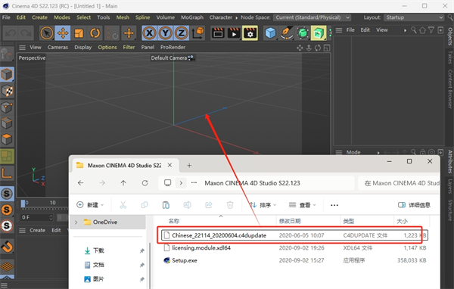
Task: Click the Redo arrow
Action: pyautogui.click(x=26, y=33)
